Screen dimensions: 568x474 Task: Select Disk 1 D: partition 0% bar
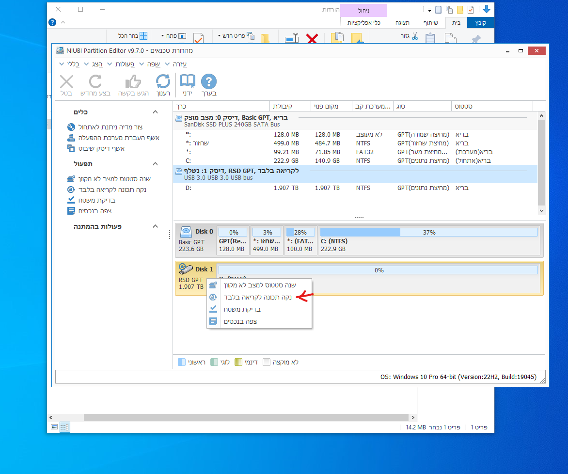pyautogui.click(x=378, y=270)
